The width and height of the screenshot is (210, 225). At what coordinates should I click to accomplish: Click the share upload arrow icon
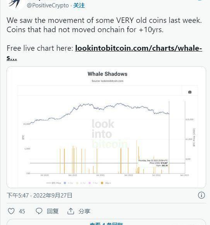[x=71, y=211]
